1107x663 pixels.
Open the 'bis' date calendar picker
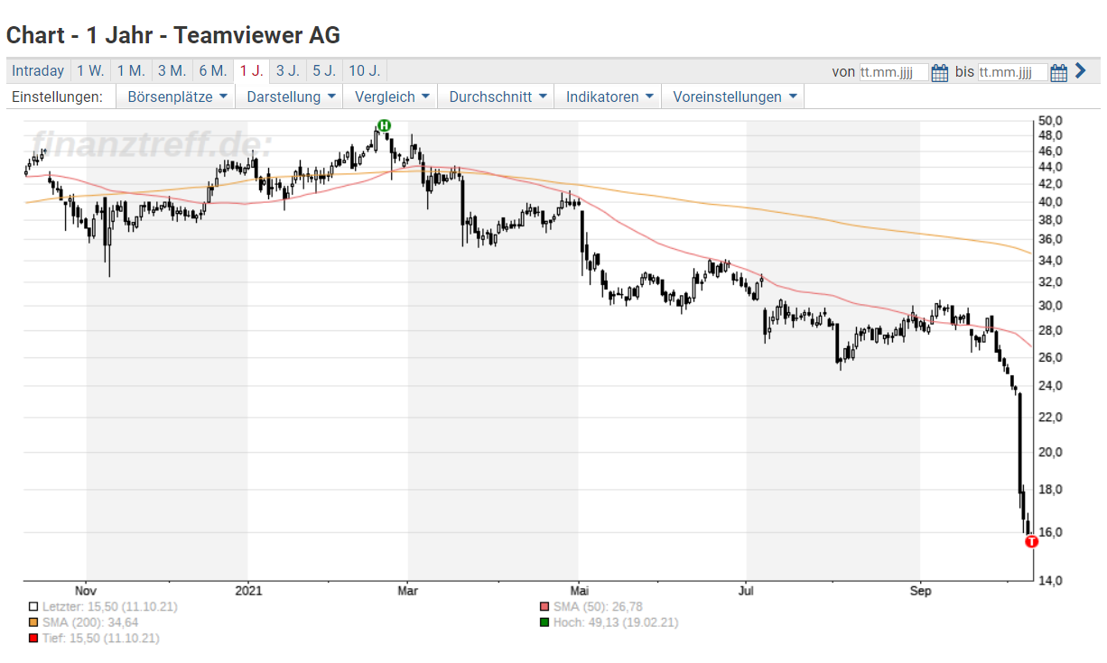(x=1059, y=72)
